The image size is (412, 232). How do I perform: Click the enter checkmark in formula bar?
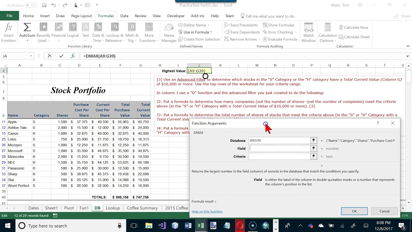(x=61, y=56)
